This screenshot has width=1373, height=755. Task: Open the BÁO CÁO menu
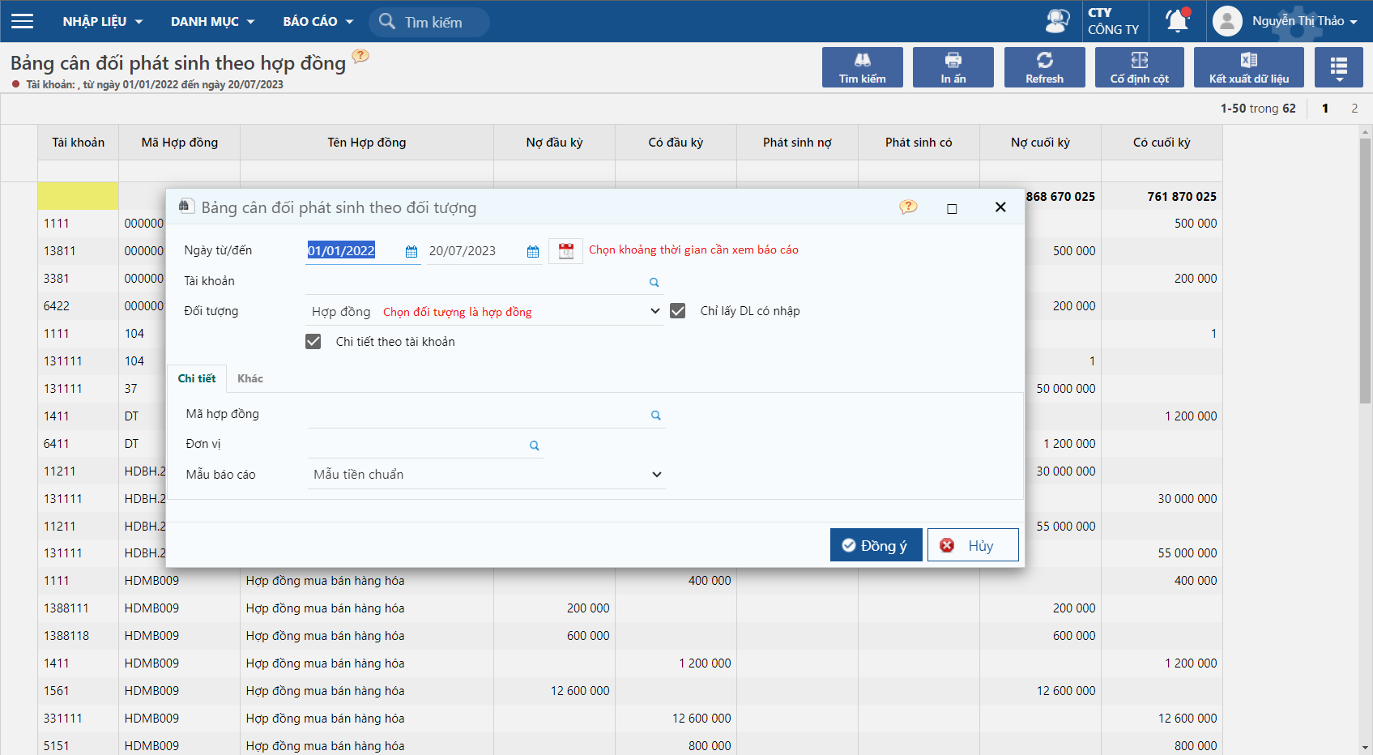point(318,21)
